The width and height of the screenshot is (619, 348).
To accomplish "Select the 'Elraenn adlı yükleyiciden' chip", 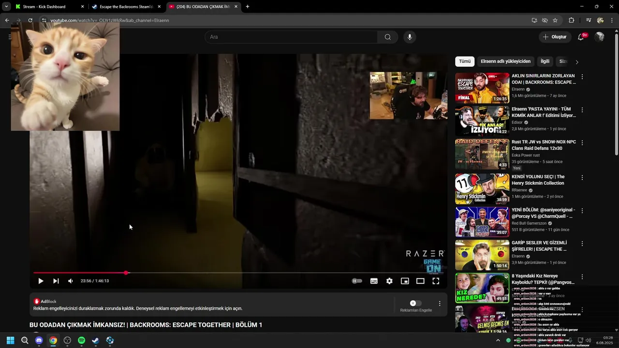I will point(505,61).
